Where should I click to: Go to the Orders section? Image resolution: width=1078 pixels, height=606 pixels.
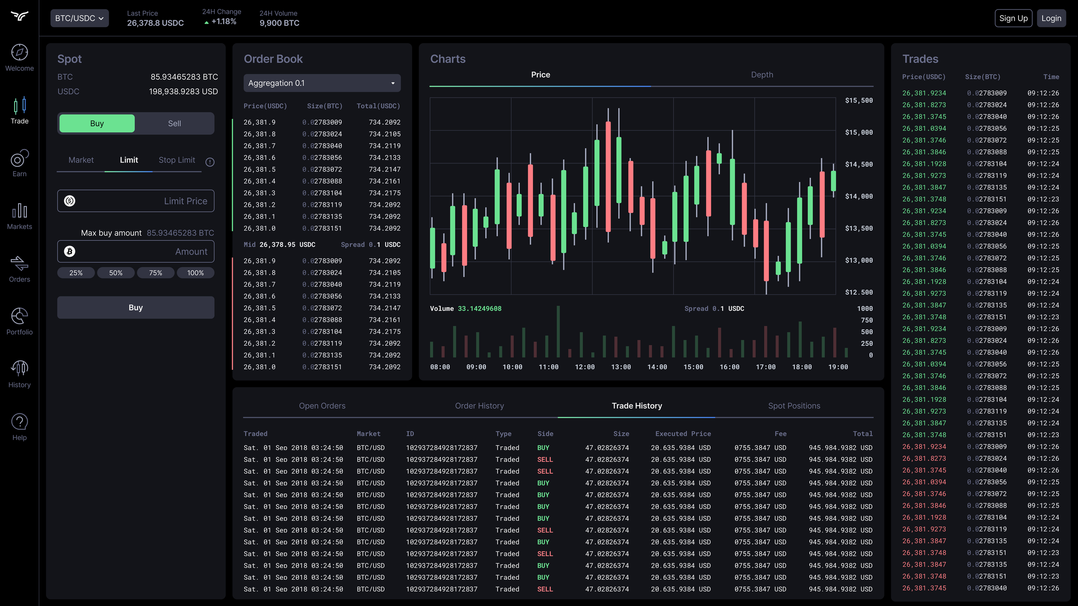[x=19, y=268]
